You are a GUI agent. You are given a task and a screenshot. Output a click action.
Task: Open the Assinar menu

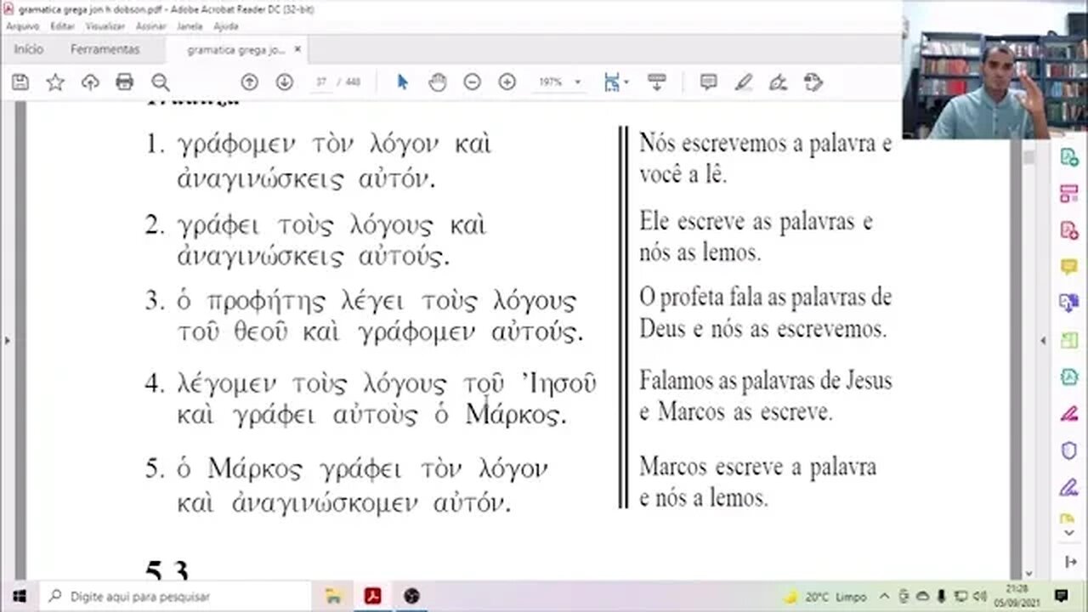(151, 26)
